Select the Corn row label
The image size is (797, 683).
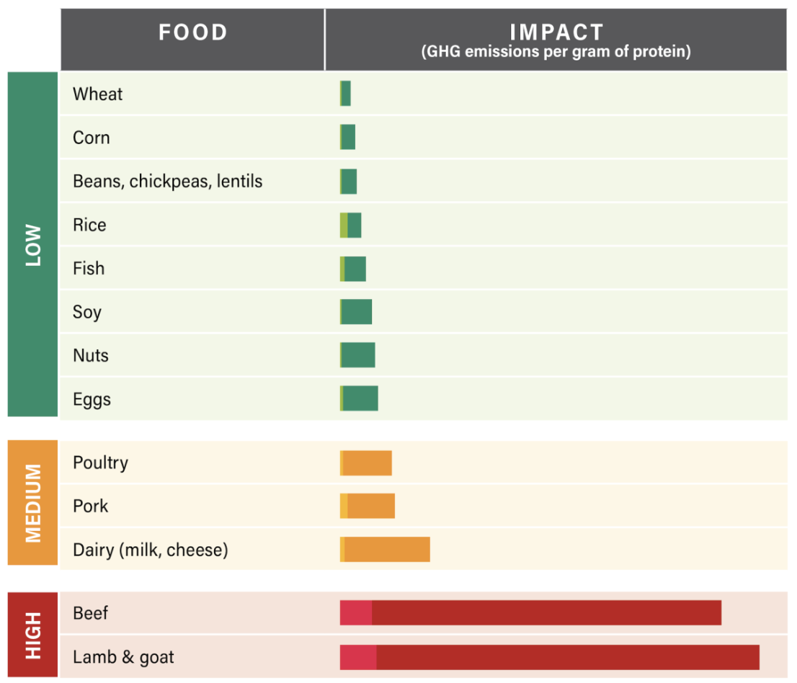click(x=92, y=138)
